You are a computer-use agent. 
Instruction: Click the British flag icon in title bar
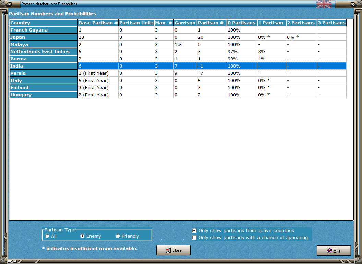[x=324, y=4]
